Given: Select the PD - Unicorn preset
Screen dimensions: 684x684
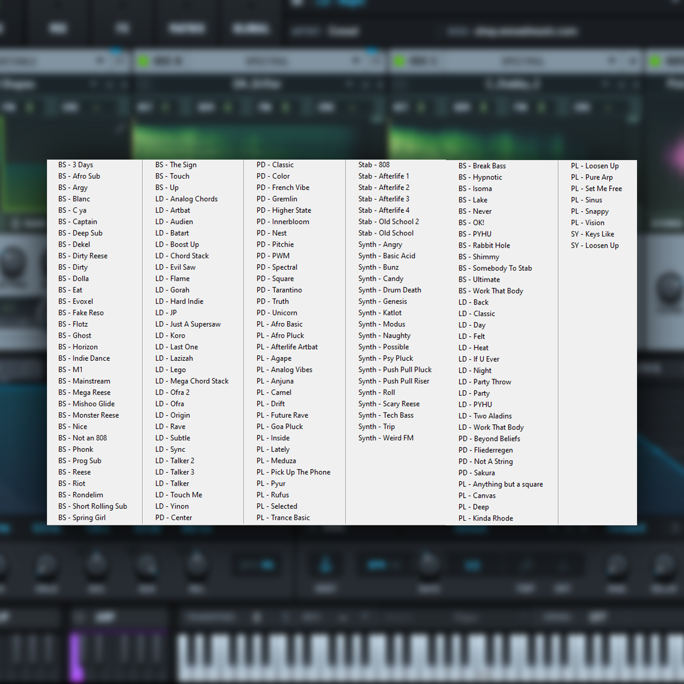Looking at the screenshot, I should click(276, 313).
